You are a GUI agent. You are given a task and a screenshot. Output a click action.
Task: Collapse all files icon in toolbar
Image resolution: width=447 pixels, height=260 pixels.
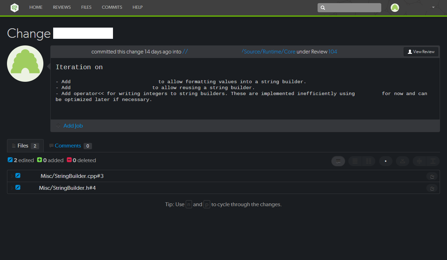click(x=419, y=161)
